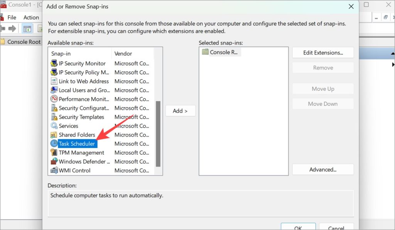Viewport: 395px width, 230px height.
Task: Select Shared Folders snap-in
Action: [x=77, y=135]
